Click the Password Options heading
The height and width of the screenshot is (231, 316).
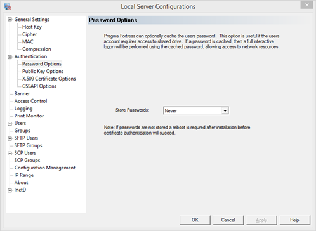pos(113,20)
